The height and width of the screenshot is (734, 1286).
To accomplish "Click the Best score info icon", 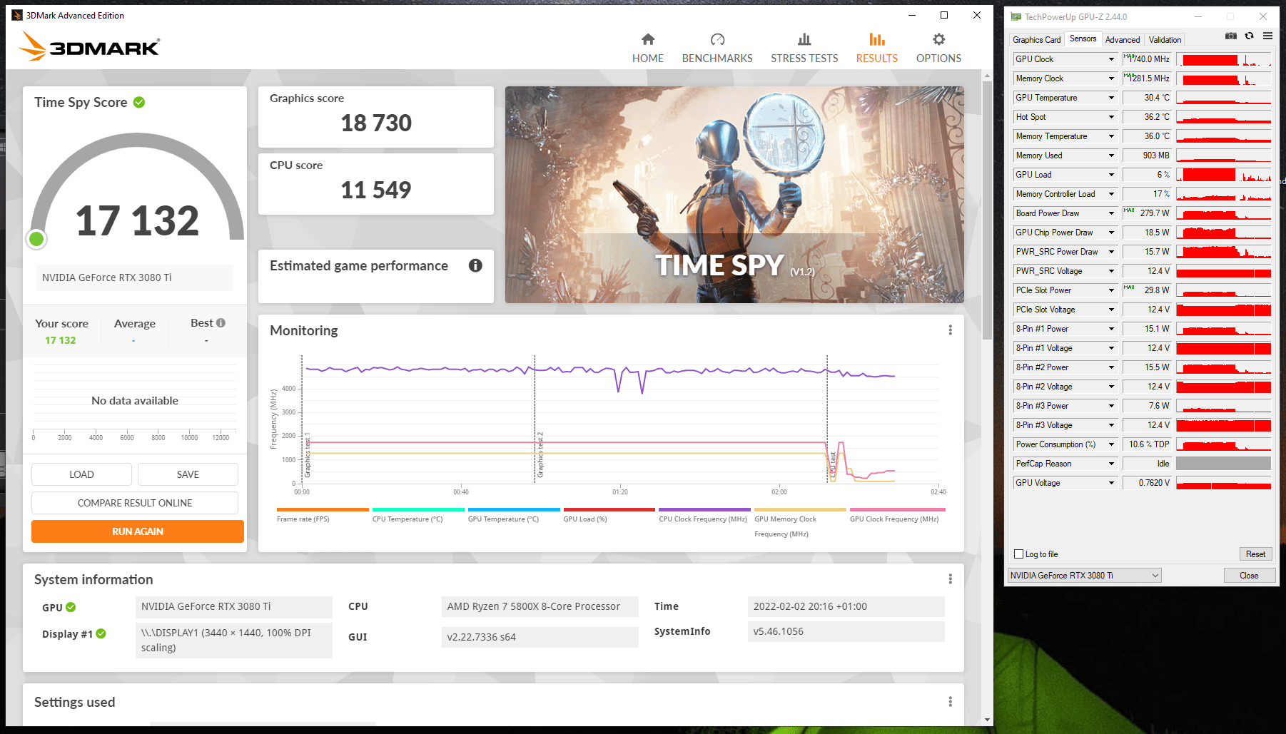I will point(221,323).
